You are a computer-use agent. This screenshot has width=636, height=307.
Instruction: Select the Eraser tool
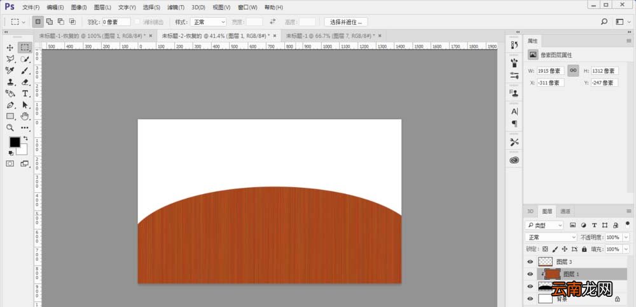pyautogui.click(x=25, y=82)
